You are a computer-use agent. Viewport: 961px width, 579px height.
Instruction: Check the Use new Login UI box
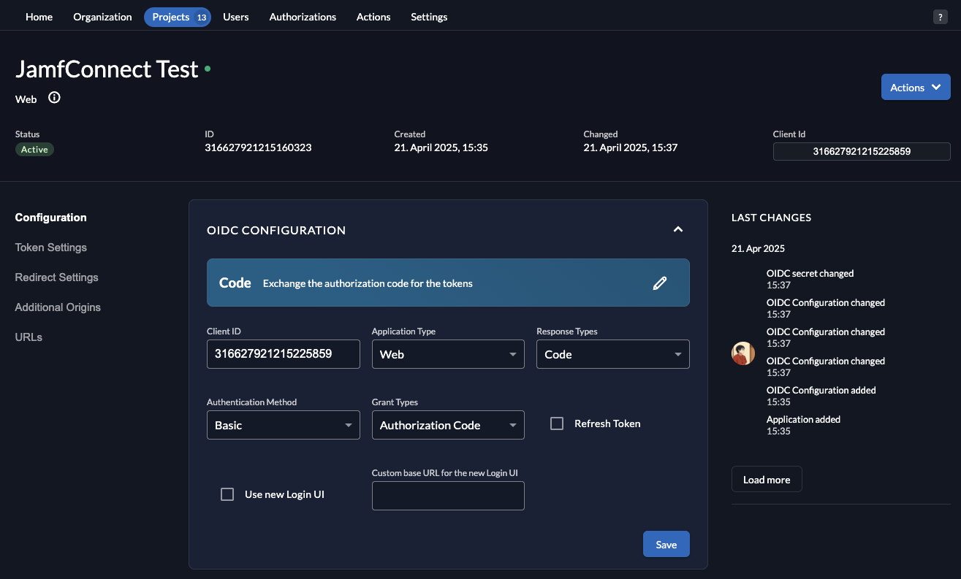227,494
